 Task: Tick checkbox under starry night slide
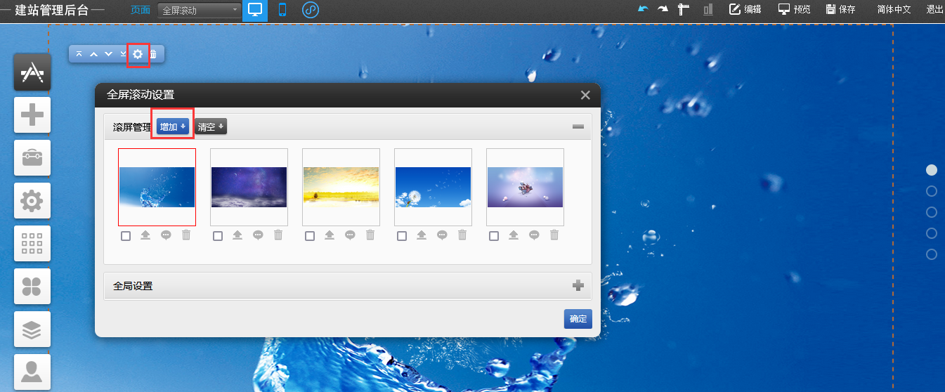coord(218,236)
